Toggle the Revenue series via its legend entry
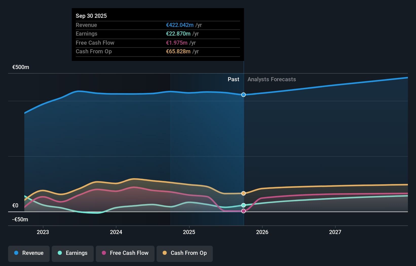 pos(29,253)
